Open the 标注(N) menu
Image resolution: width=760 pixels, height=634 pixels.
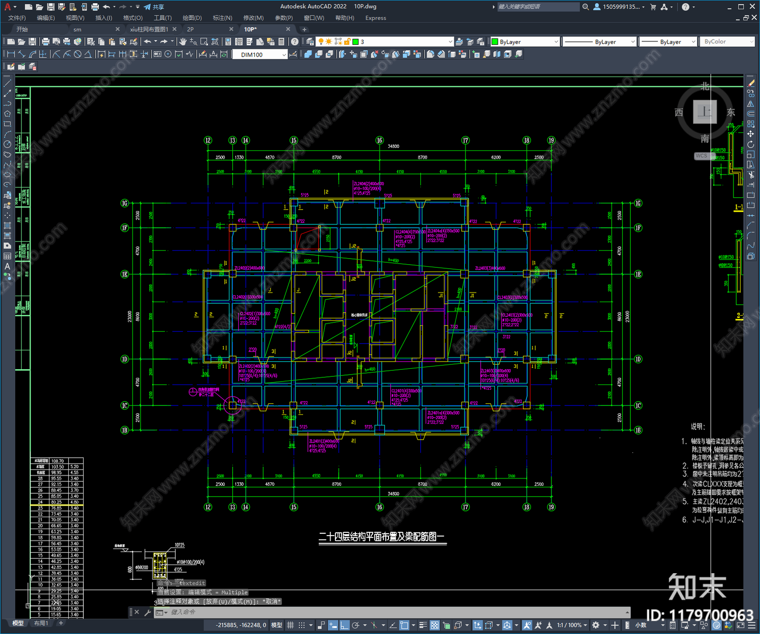coord(222,18)
